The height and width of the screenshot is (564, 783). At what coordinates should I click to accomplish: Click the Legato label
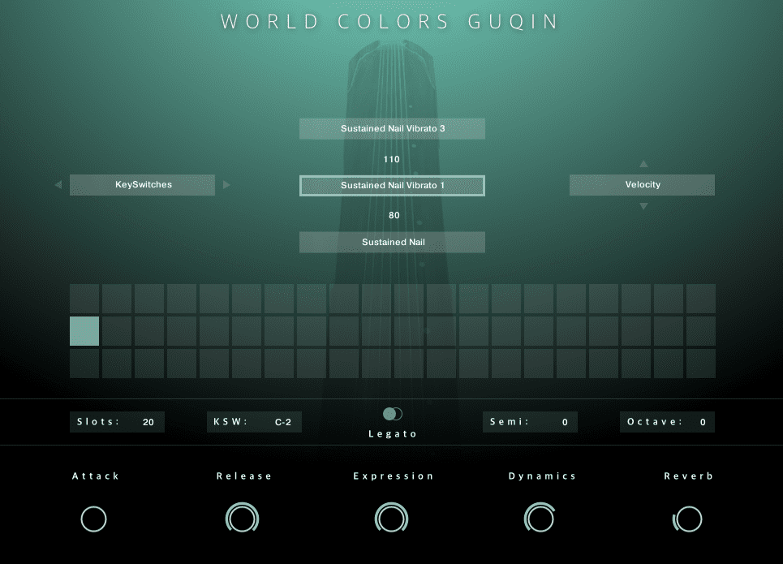pos(393,434)
